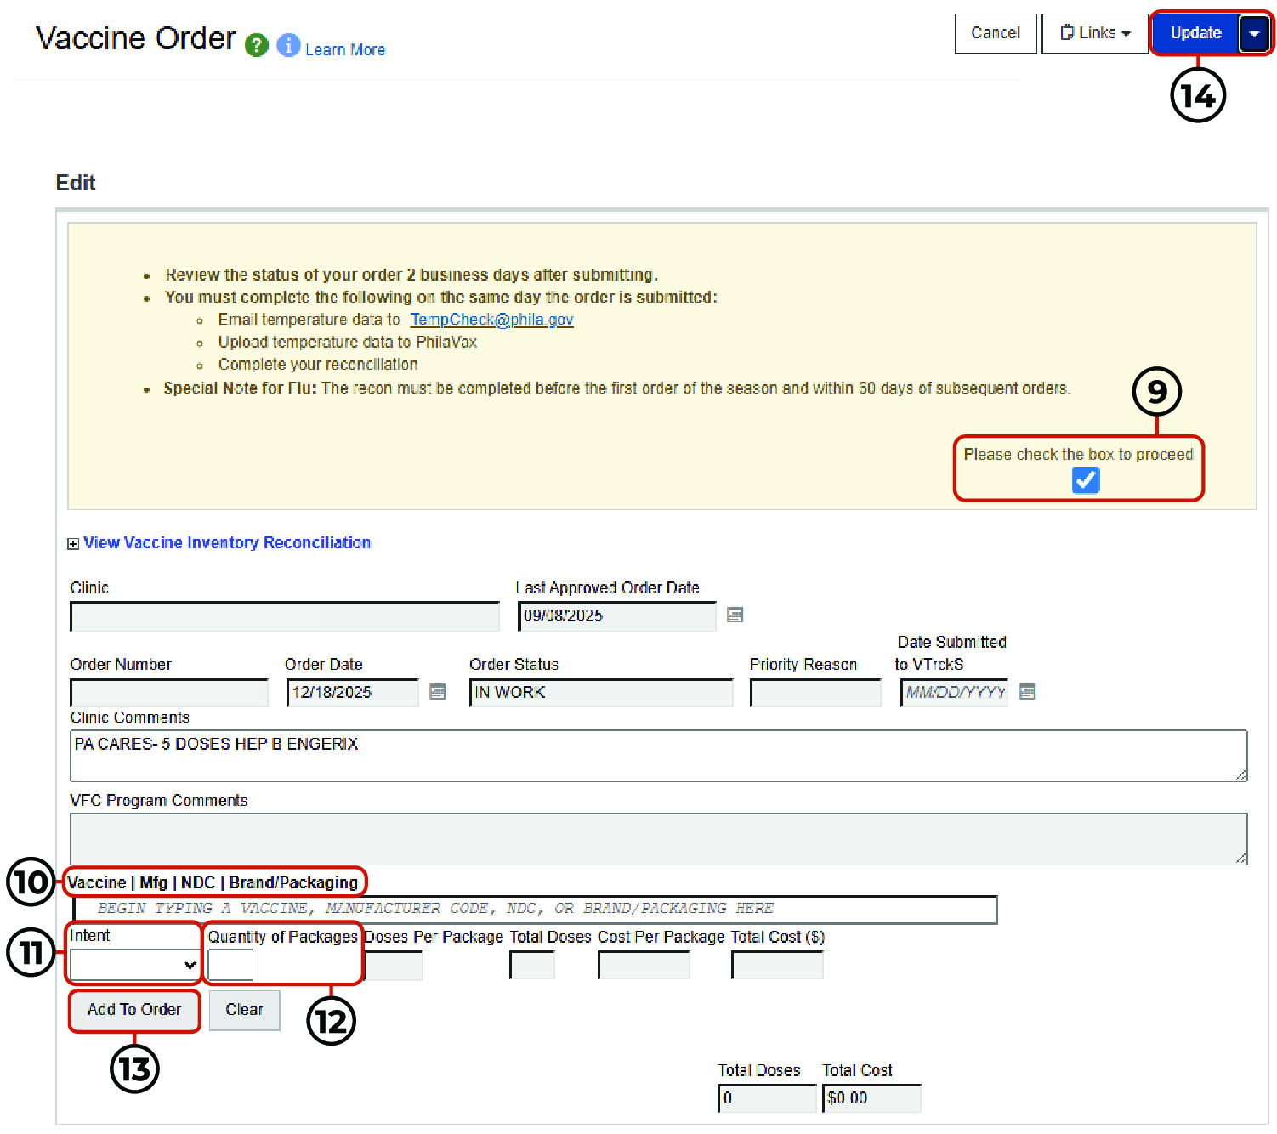Click the plus icon beside View Vaccine Inventory Reconciliation
1277x1134 pixels.
click(73, 544)
